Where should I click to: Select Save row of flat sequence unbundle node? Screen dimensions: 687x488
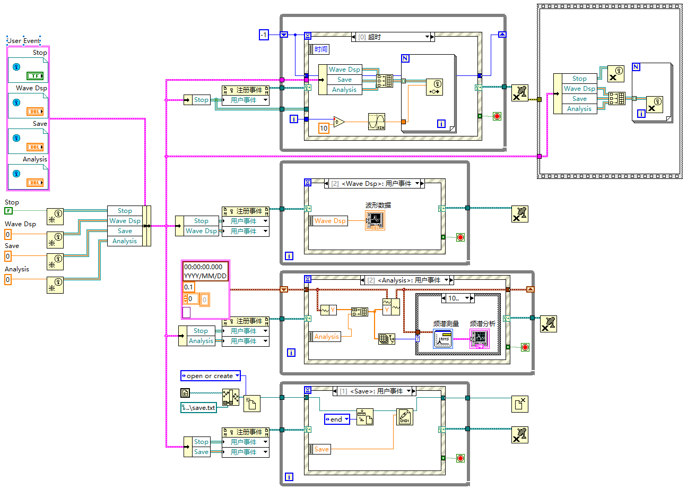click(579, 99)
